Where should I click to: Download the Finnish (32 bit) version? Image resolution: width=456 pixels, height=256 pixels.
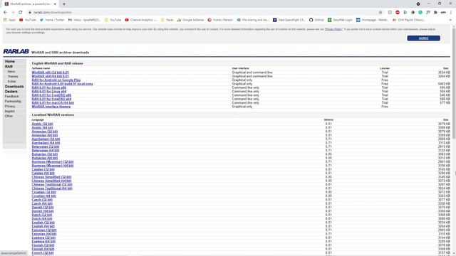click(43, 245)
